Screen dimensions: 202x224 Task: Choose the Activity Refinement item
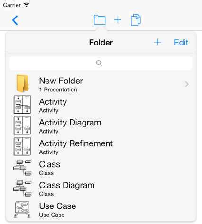click(101, 146)
